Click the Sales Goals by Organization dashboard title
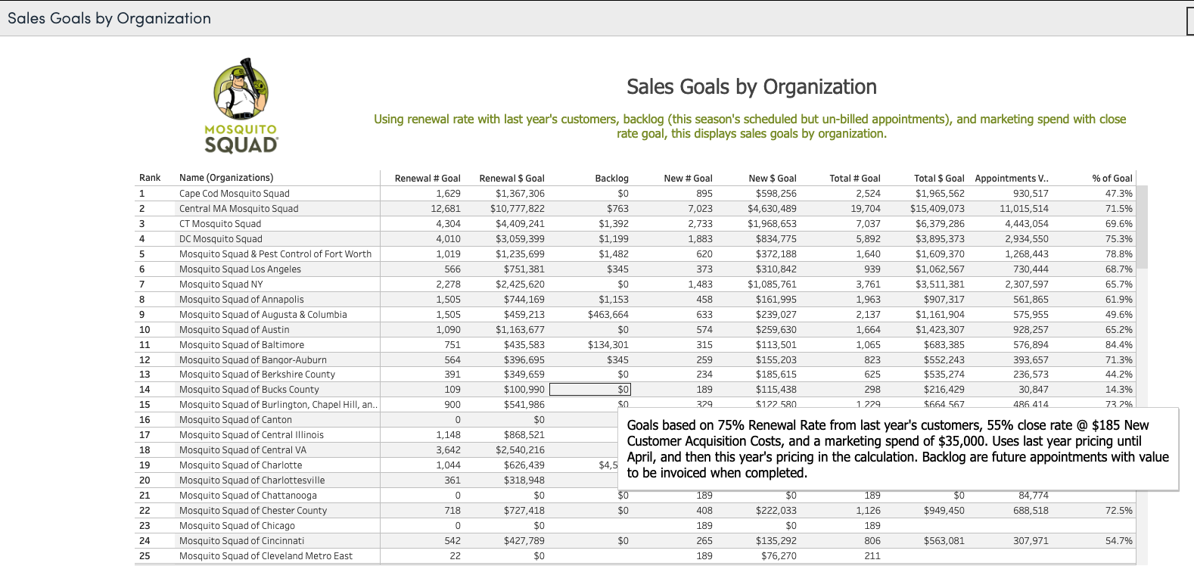Viewport: 1194px width, 566px height. pyautogui.click(x=751, y=87)
